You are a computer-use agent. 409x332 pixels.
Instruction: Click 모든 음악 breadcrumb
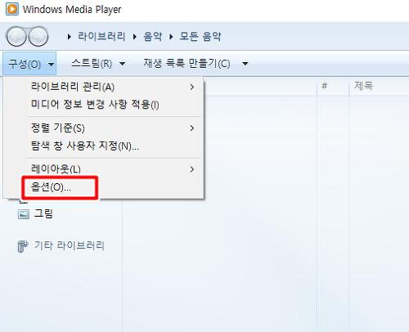[x=200, y=36]
